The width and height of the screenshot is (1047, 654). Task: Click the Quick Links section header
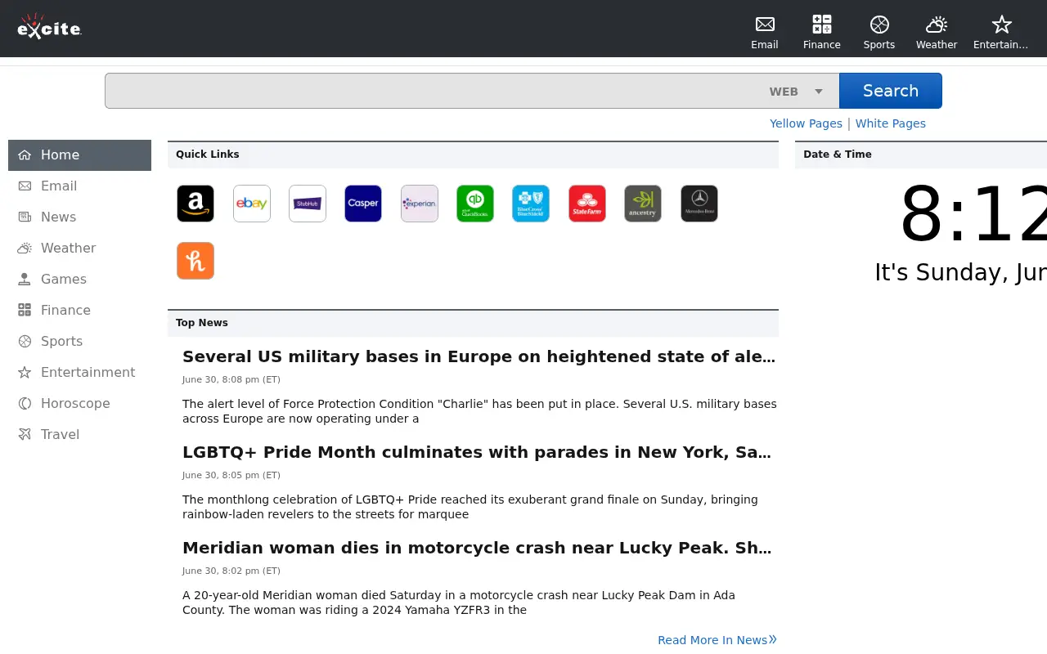click(473, 155)
